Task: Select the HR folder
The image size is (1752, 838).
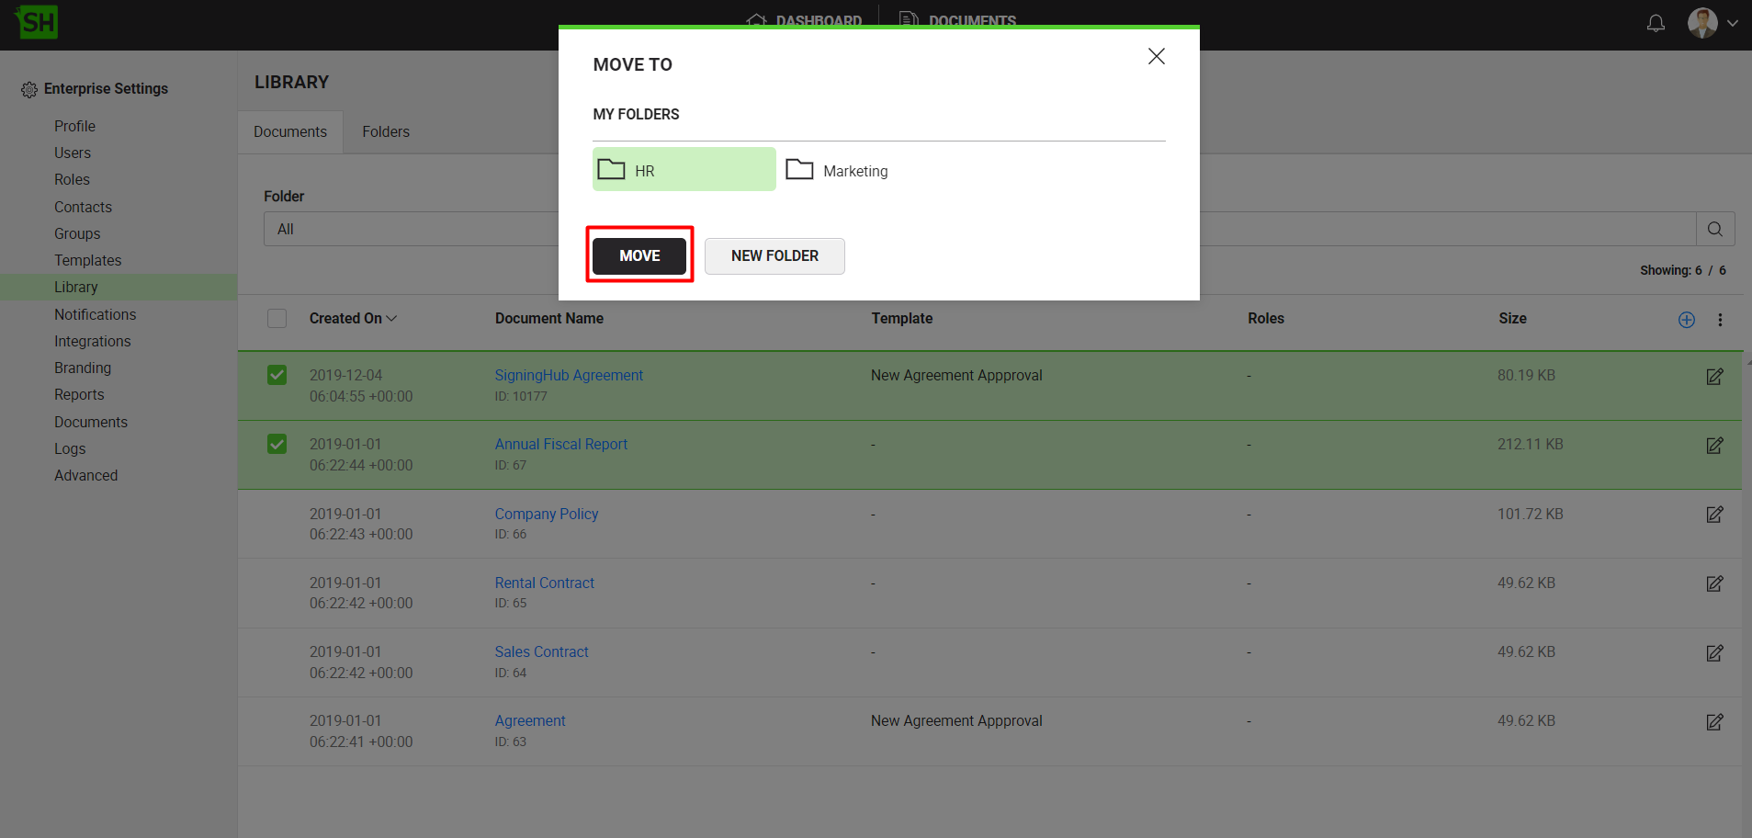Action: [x=684, y=170]
